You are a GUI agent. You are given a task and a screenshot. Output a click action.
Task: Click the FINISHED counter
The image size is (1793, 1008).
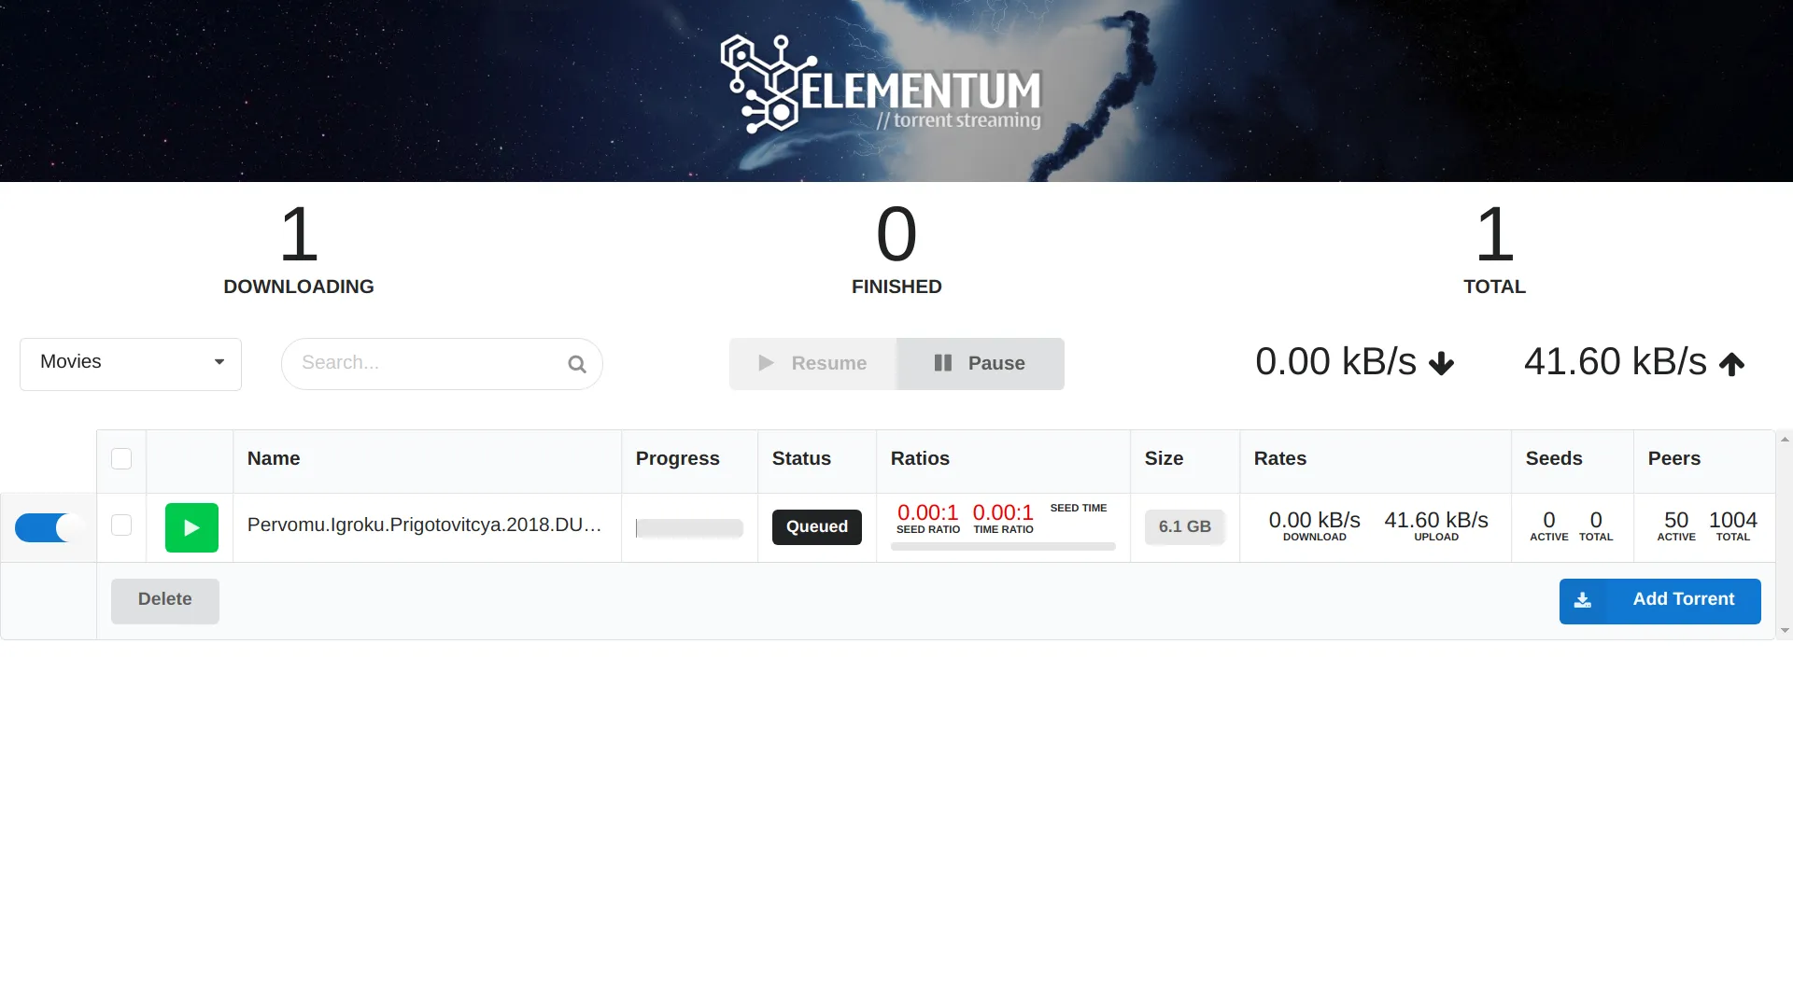click(x=896, y=250)
